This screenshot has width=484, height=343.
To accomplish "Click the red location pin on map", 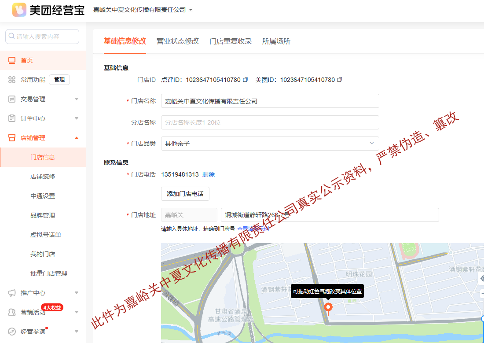I will pos(328,308).
